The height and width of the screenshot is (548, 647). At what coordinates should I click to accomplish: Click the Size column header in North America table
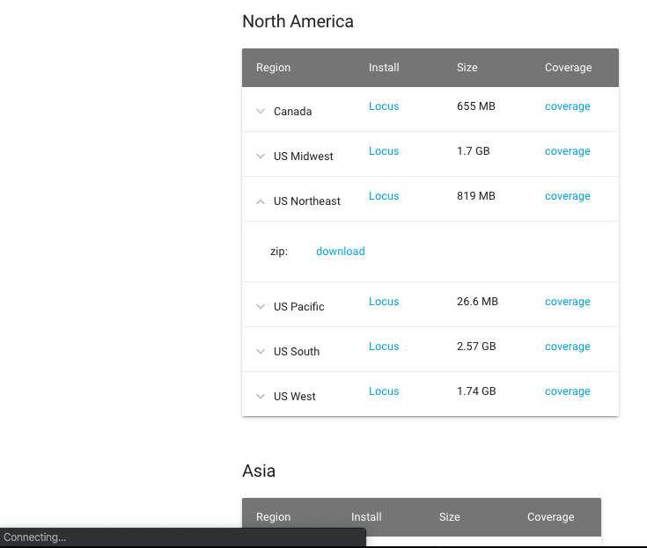467,68
